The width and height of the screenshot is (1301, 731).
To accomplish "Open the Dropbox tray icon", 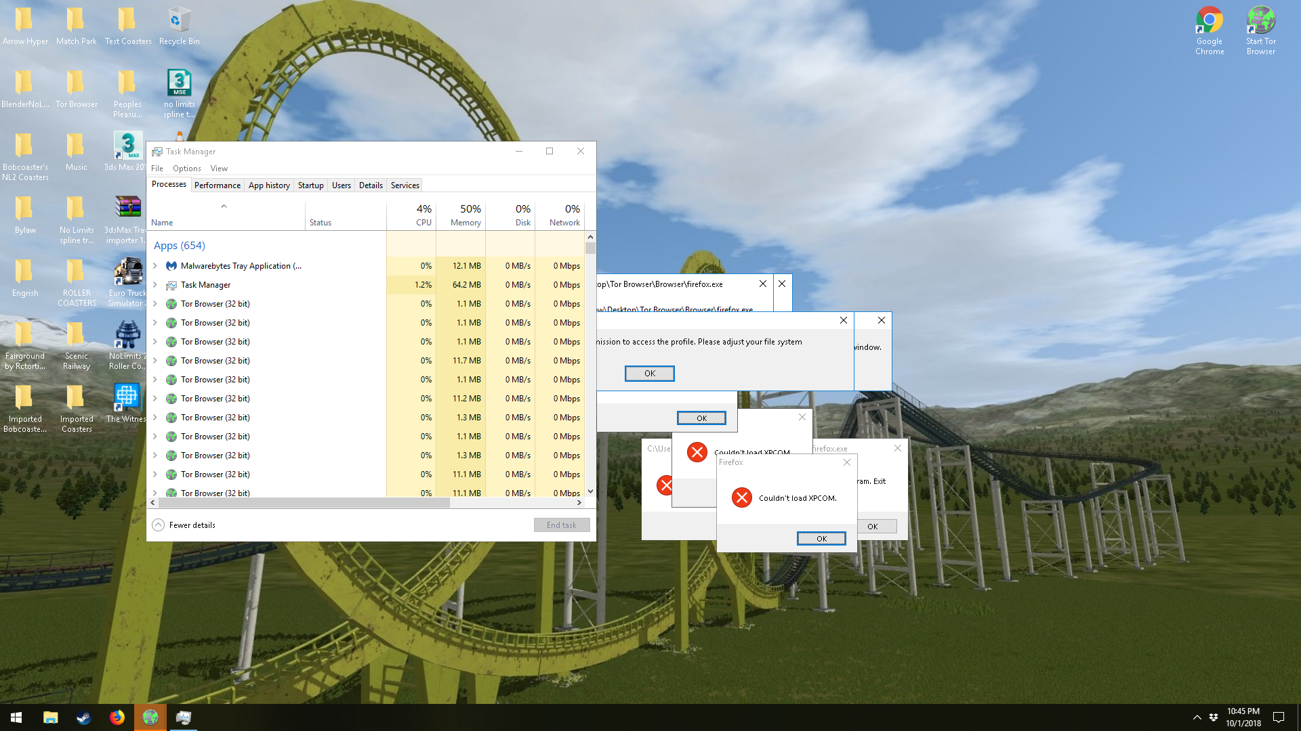I will click(x=1213, y=717).
